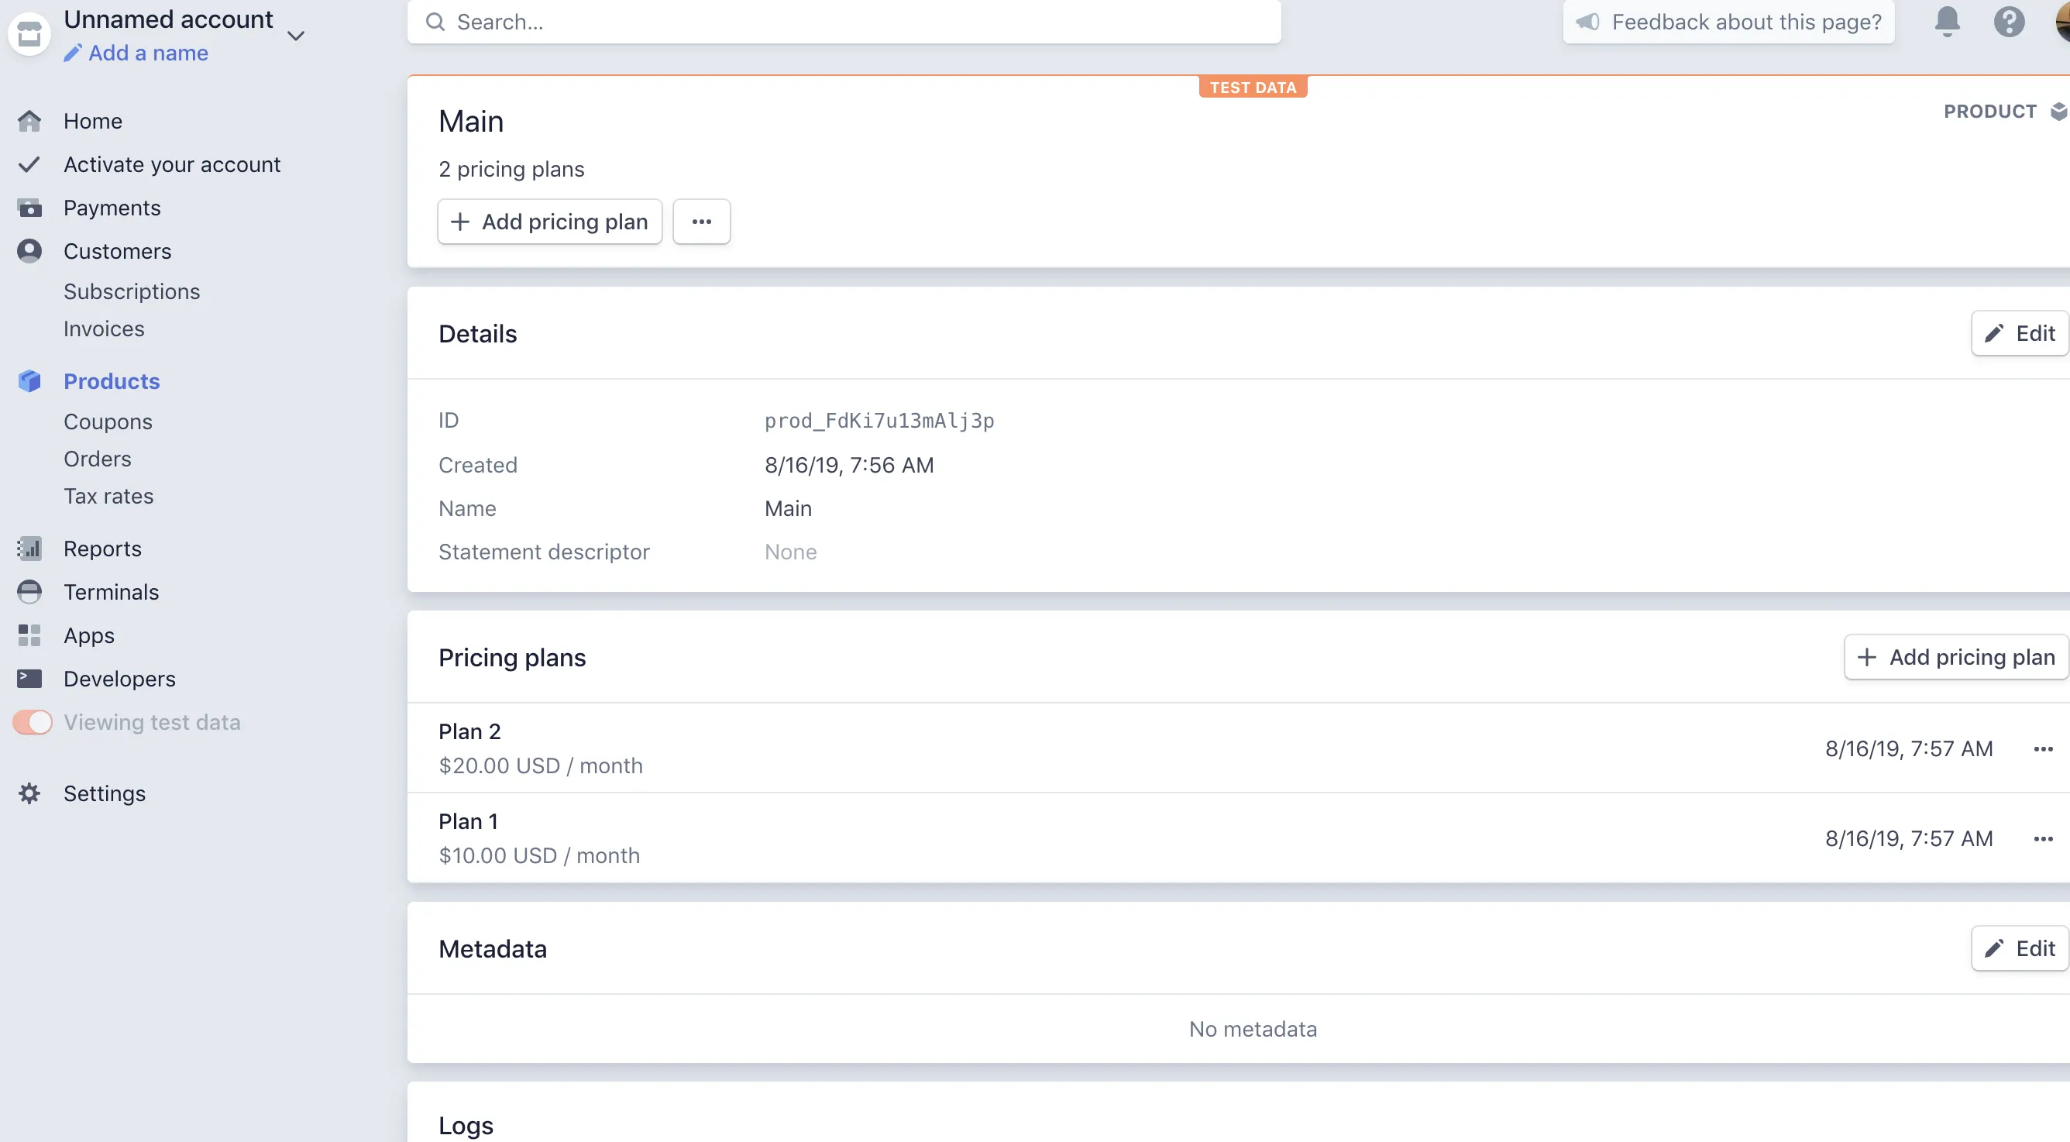Viewport: 2070px width, 1142px height.
Task: Click the notifications bell icon
Action: (x=1946, y=22)
